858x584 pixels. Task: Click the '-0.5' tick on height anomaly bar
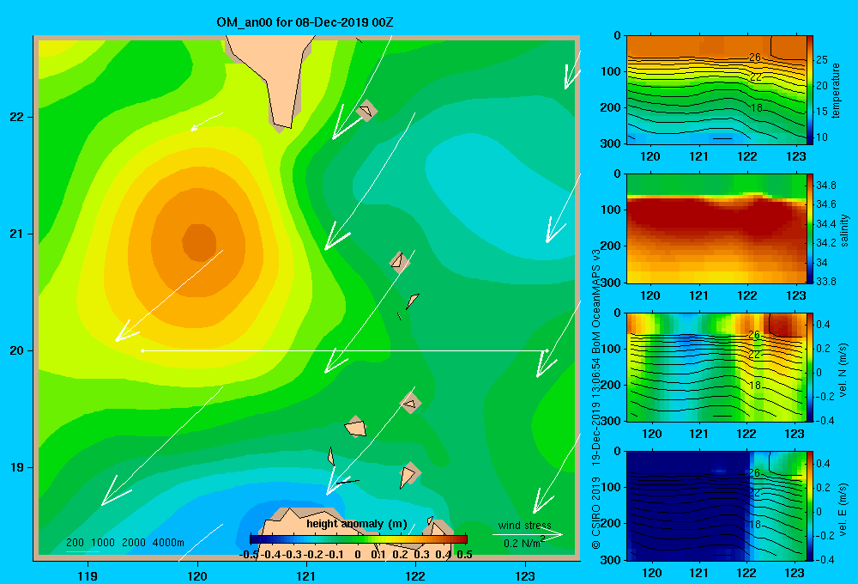249,555
